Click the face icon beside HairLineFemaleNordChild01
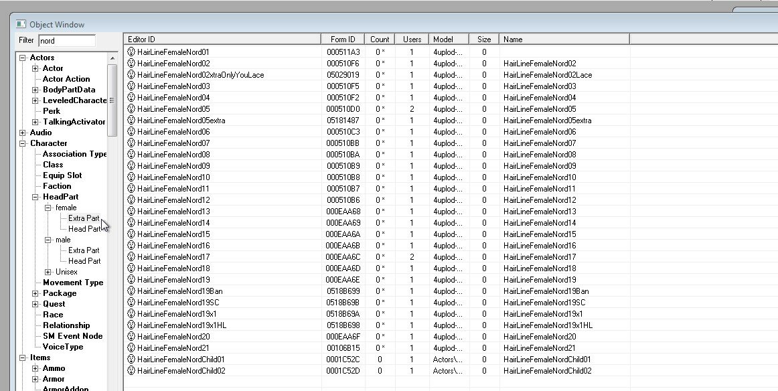The width and height of the screenshot is (778, 391). tap(131, 360)
